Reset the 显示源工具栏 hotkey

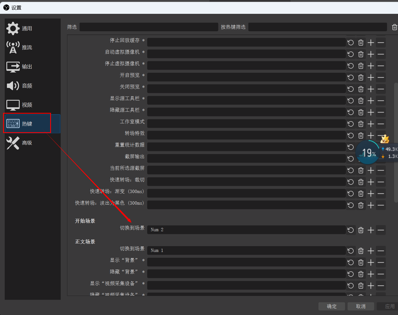point(351,101)
